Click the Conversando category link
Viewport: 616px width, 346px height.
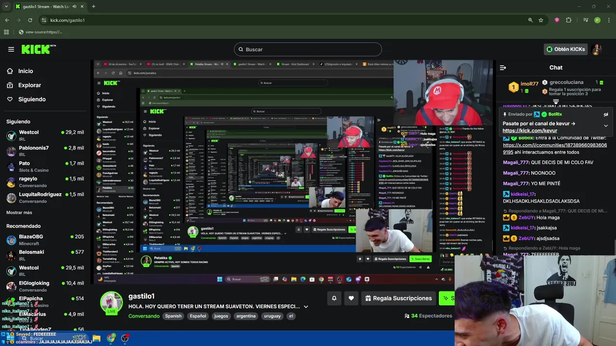(144, 316)
